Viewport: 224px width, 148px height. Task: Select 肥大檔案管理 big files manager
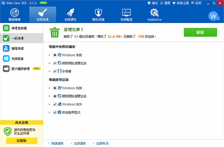[x=22, y=69]
